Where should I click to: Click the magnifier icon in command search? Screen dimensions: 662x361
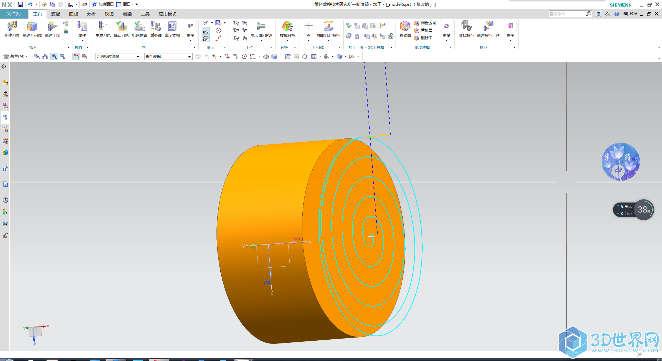tap(589, 14)
